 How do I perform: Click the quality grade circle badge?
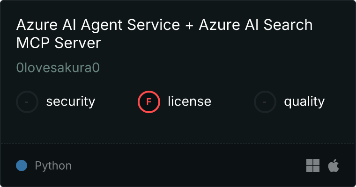point(265,101)
